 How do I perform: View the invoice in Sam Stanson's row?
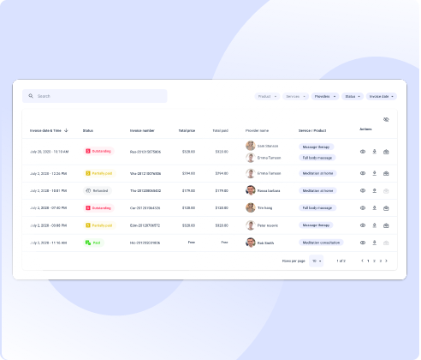coord(363,152)
